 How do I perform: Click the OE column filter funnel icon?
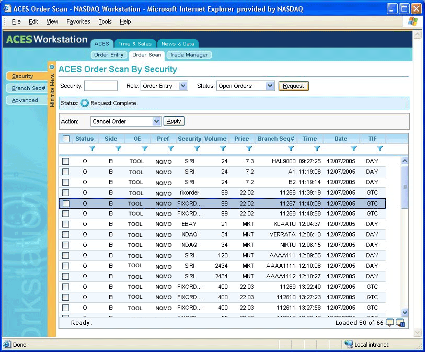(x=144, y=149)
